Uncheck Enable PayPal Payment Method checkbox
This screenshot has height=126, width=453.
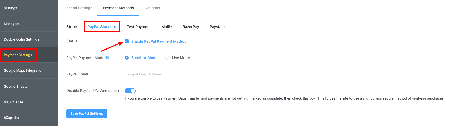tap(127, 41)
